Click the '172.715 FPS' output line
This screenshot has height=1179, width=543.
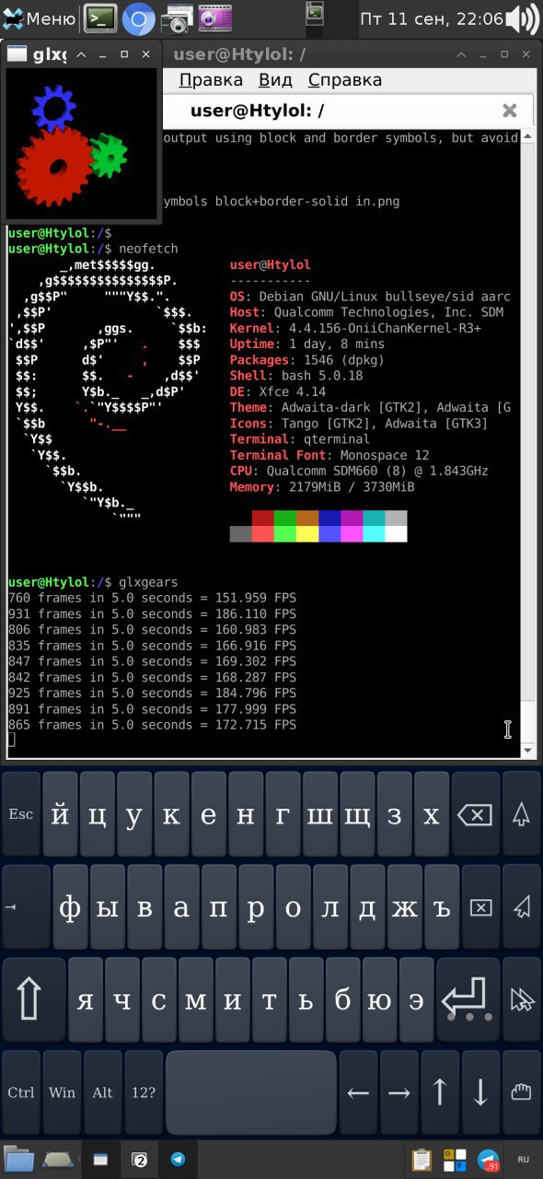[152, 725]
